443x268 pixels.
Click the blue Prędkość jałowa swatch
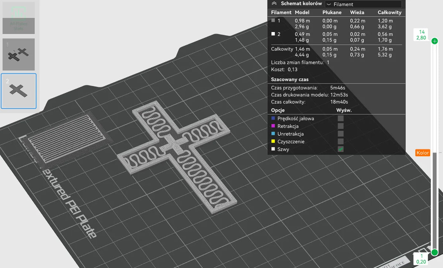[x=273, y=118]
